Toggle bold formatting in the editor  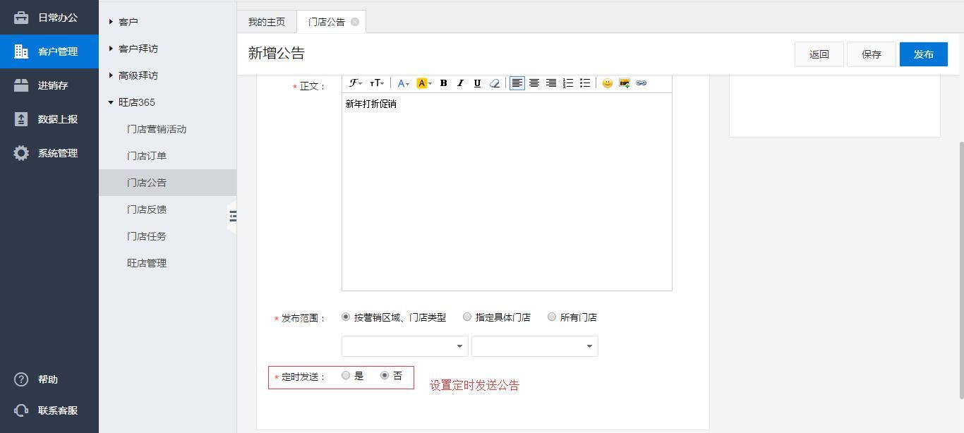pos(443,83)
